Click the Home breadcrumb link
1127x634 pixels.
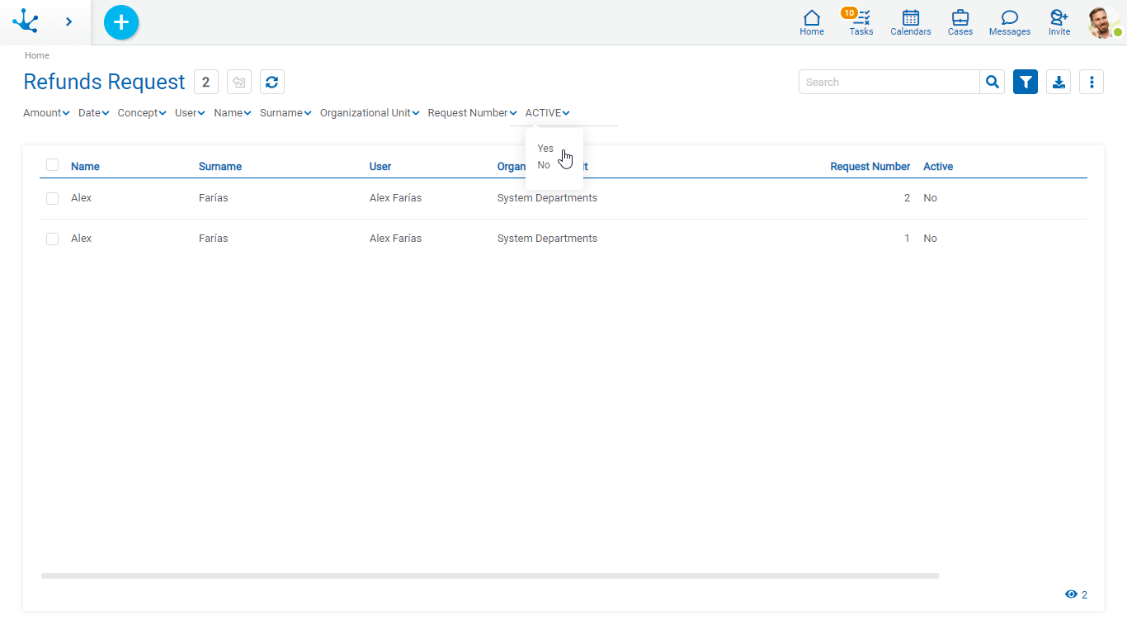(x=37, y=55)
